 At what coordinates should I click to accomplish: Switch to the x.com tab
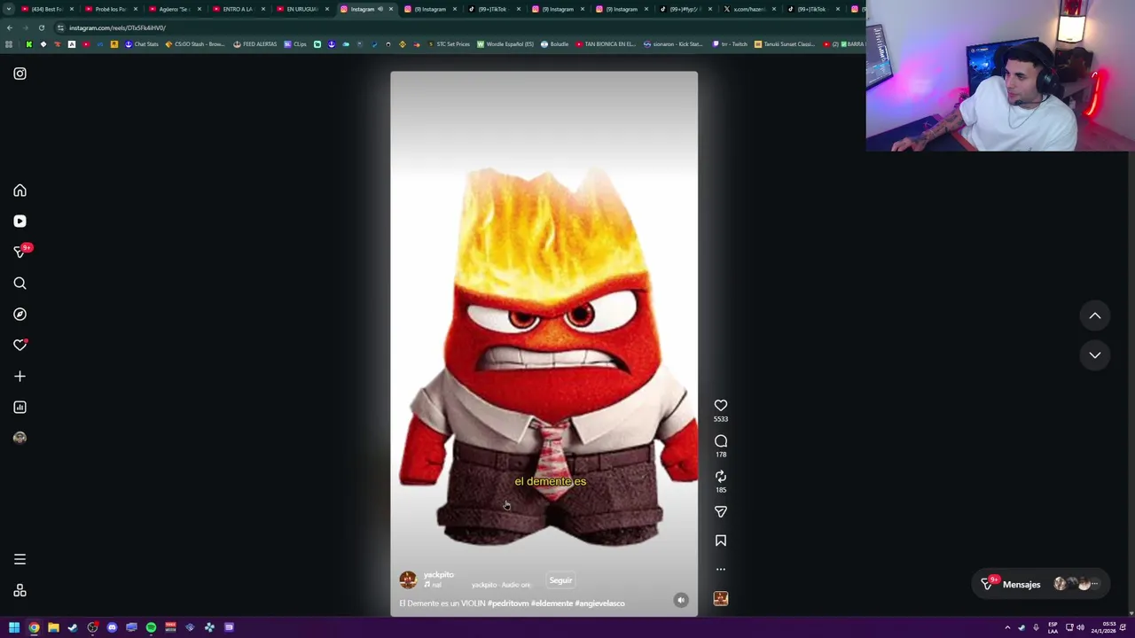point(748,9)
